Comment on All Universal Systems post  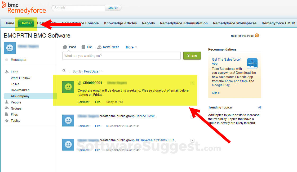83,150
